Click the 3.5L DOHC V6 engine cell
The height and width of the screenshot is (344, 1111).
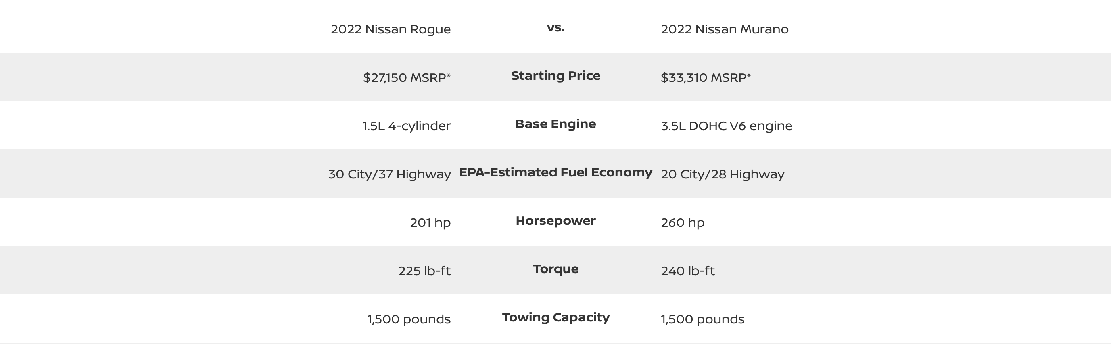click(726, 126)
